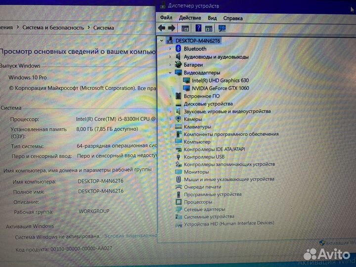Expand Аудиовходы и аудиовыходы category
356x267 pixels.
(171, 57)
